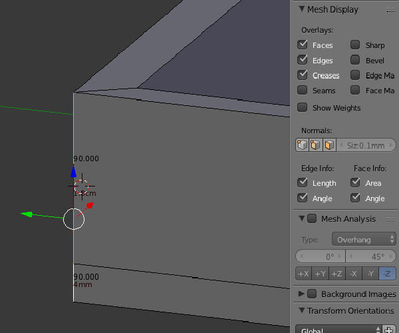This screenshot has height=333, width=399.
Task: Click the 1.8cm edge length label
Action: point(84,193)
